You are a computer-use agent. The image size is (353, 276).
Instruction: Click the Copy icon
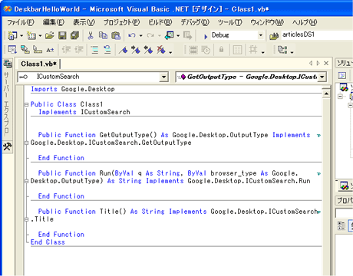tap(103, 35)
